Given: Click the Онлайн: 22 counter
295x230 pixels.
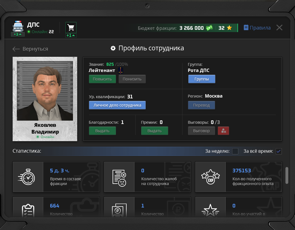Looking at the screenshot, I should coord(41,32).
